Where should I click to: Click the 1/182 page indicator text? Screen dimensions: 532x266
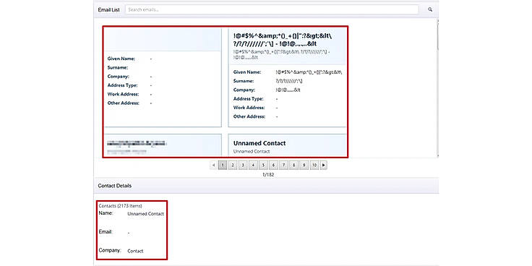click(268, 175)
